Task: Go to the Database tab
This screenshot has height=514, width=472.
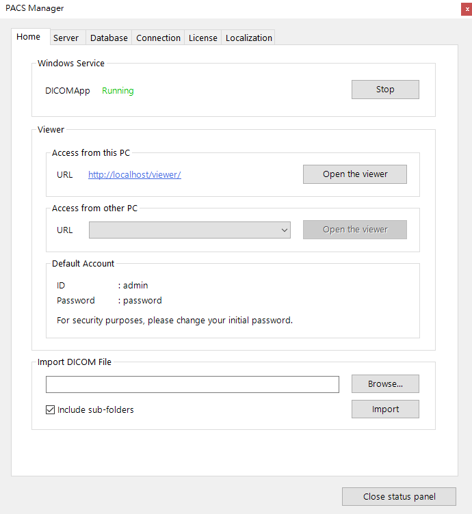Action: coord(109,38)
